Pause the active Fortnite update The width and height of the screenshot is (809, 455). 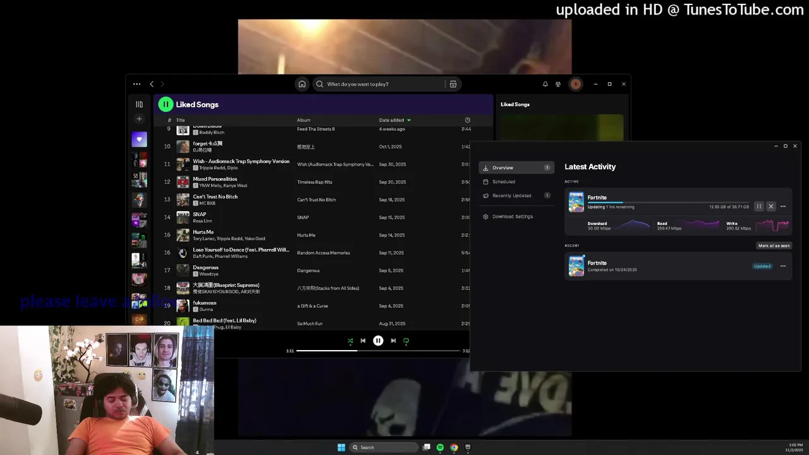point(759,207)
